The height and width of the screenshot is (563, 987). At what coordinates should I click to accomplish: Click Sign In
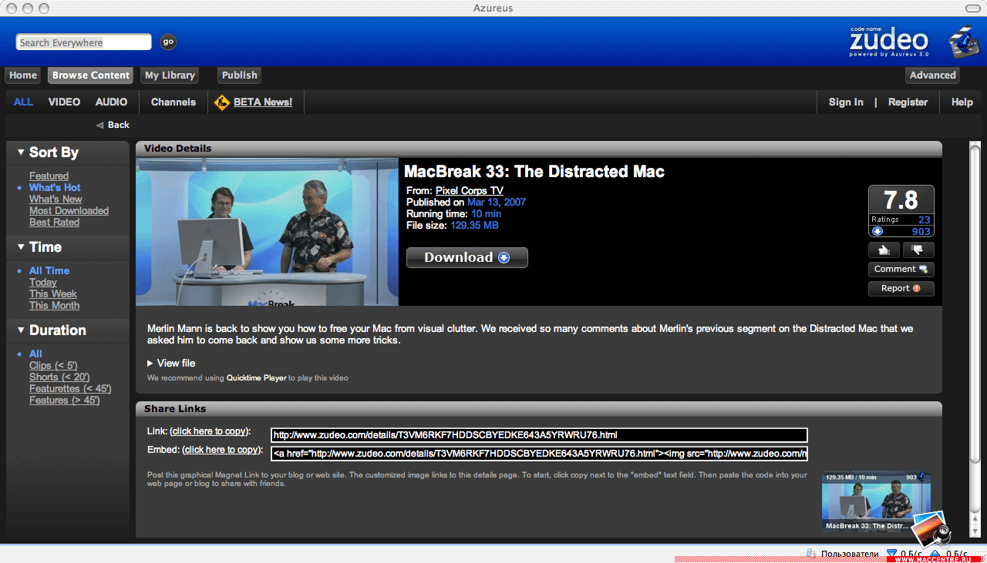click(846, 102)
